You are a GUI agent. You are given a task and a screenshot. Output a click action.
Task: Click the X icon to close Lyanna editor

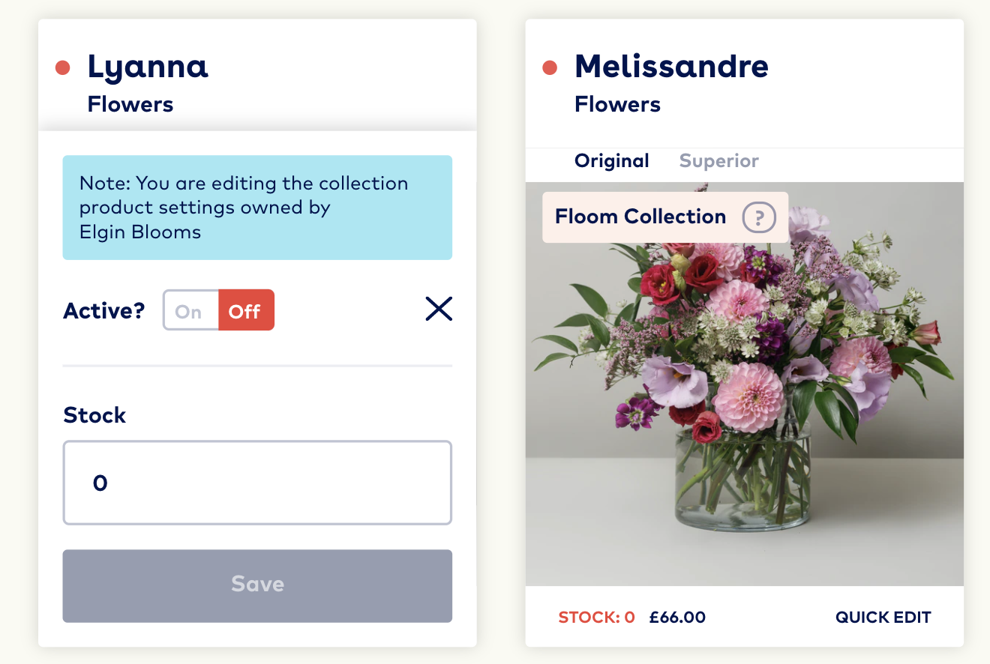(x=439, y=309)
